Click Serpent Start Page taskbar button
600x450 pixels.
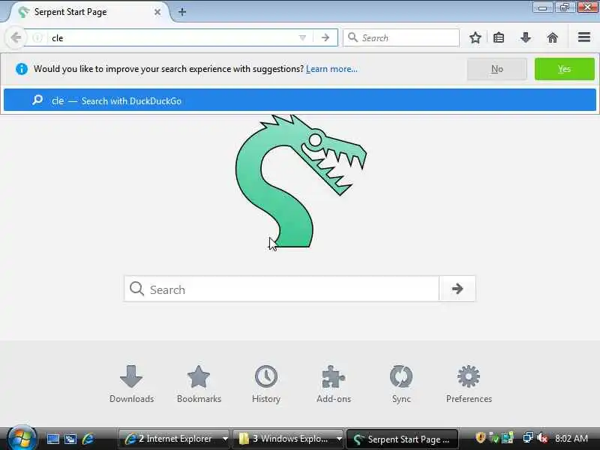[402, 439]
